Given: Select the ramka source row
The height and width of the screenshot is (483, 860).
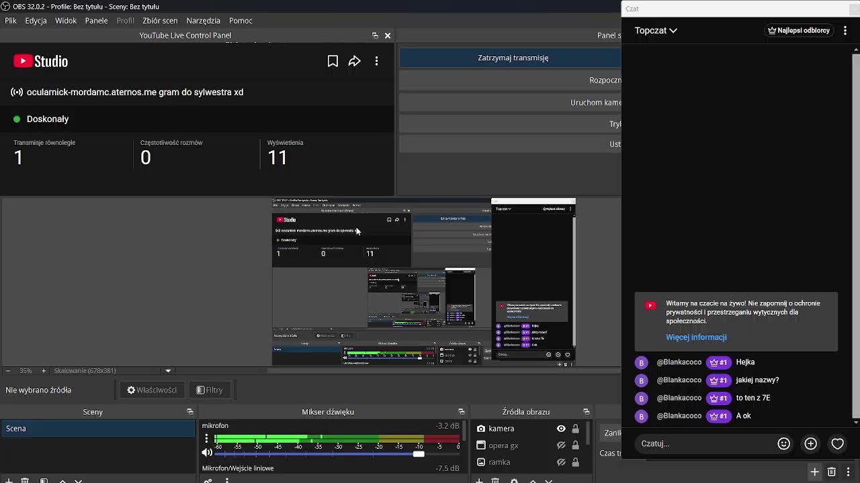Looking at the screenshot, I should [527, 462].
